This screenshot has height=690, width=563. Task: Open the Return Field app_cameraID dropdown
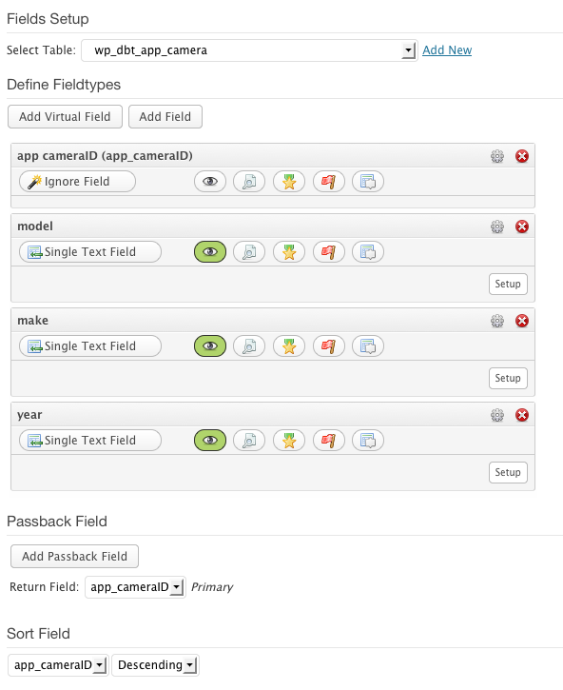point(135,587)
